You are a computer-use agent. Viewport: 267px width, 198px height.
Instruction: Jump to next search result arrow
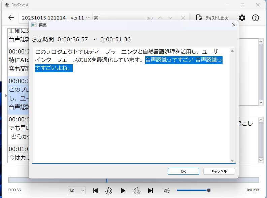pos(171,18)
